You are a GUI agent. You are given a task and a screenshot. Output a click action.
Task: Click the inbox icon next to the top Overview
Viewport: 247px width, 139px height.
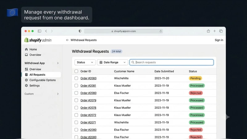26,55
